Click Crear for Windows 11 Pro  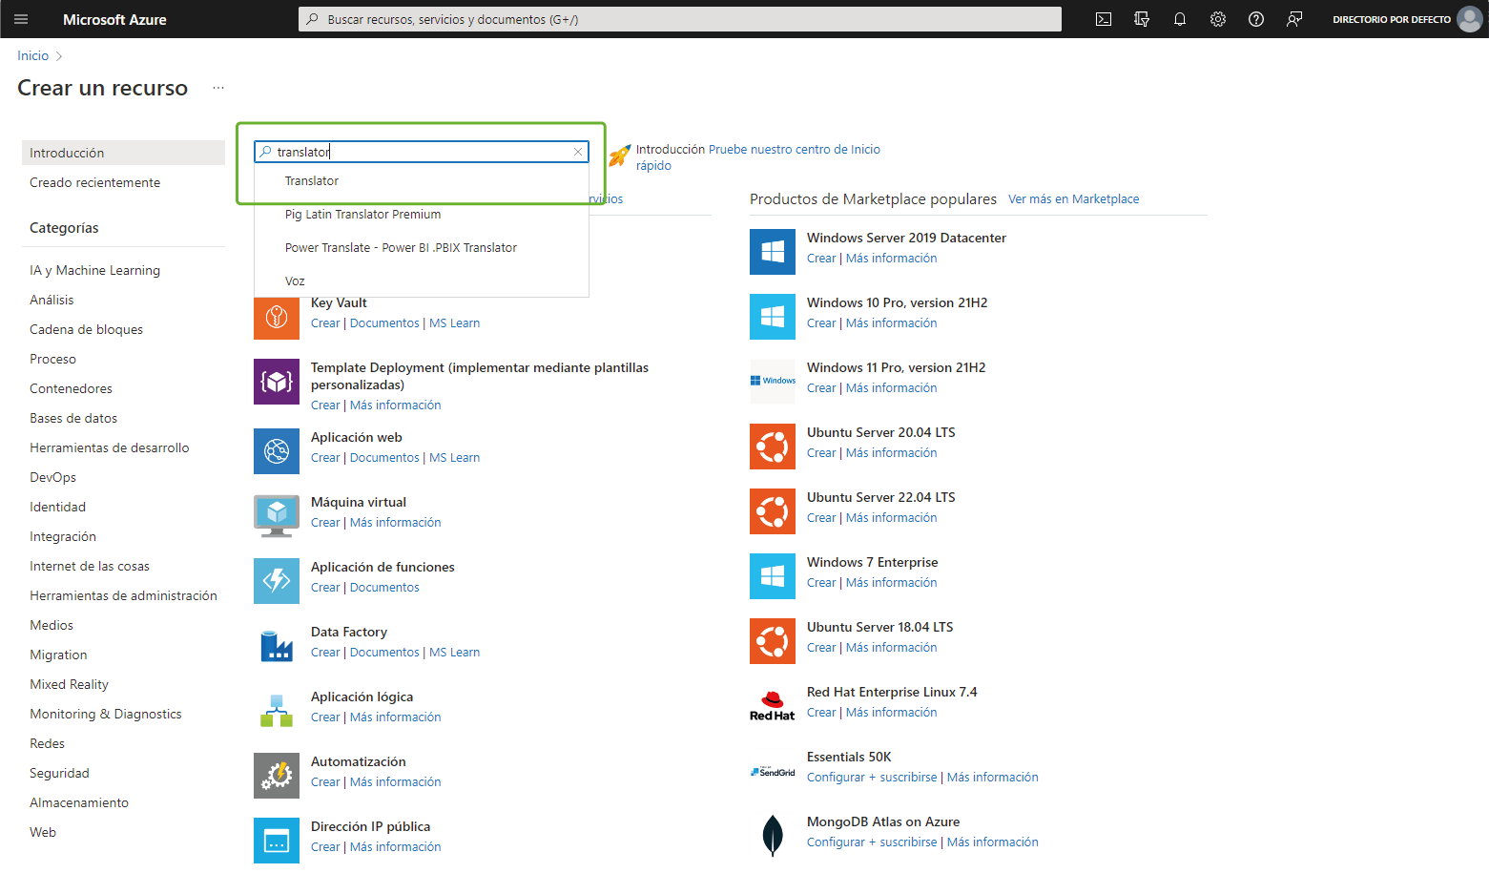pos(821,388)
